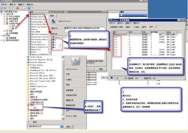Switch to 应用程序 tab in Task Manager

click(114, 27)
